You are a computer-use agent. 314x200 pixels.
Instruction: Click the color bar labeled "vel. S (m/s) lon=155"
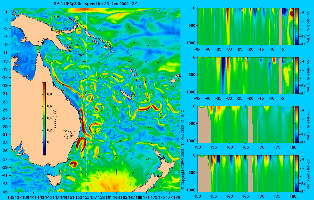point(297,75)
